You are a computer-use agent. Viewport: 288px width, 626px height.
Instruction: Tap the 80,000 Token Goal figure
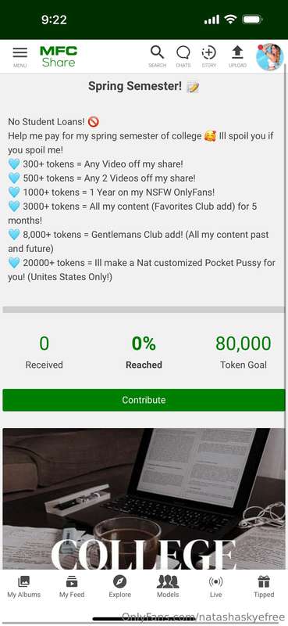click(x=244, y=344)
